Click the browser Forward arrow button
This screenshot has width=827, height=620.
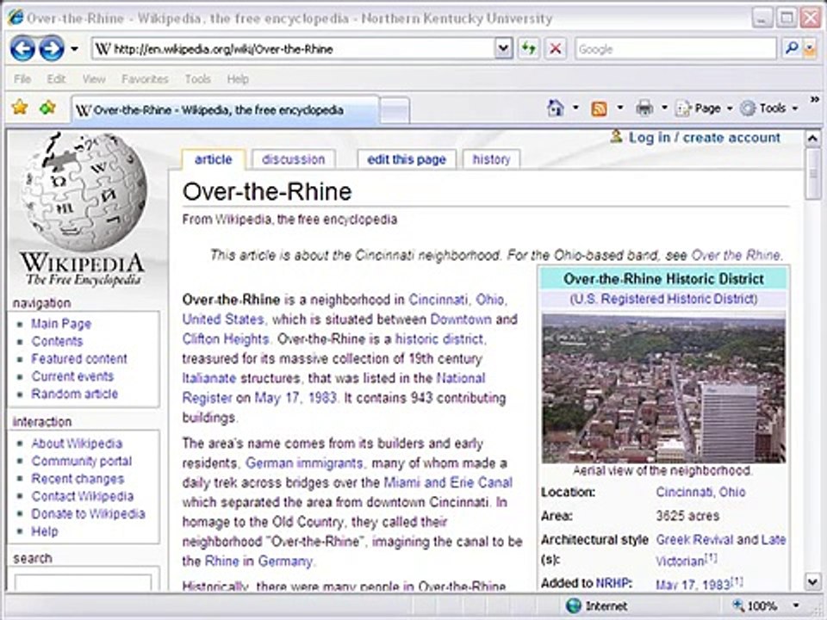pyautogui.click(x=52, y=49)
